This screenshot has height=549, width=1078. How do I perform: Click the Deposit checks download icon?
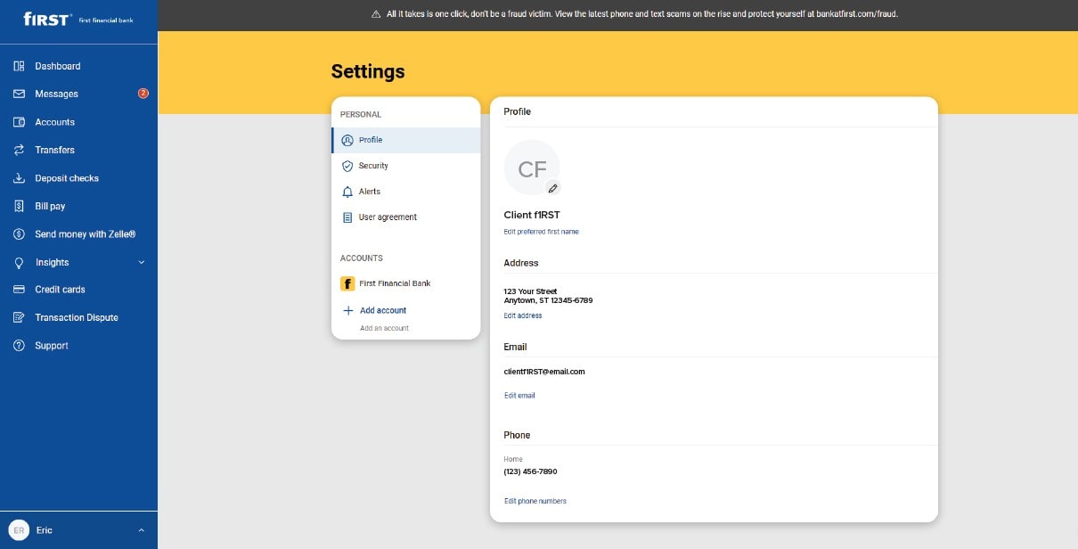coord(19,178)
